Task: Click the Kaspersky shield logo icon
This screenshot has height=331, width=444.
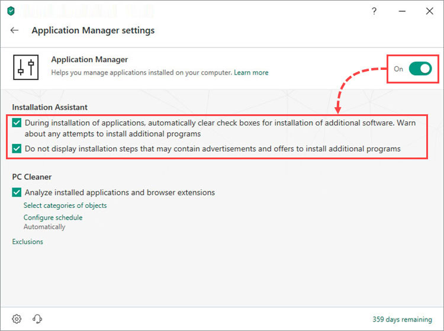Action: coord(11,11)
